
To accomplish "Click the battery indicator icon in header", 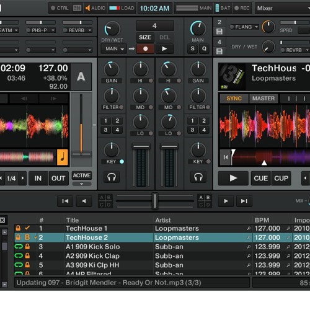I will (x=217, y=8).
